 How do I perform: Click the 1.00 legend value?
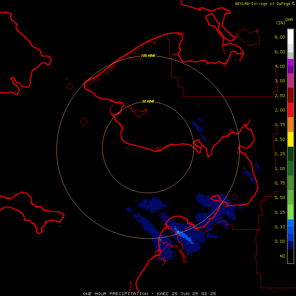[280, 169]
